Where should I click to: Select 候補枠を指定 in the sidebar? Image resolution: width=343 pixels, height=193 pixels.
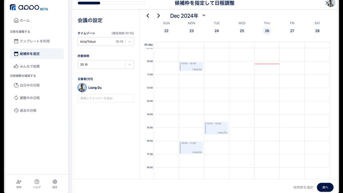point(33,54)
